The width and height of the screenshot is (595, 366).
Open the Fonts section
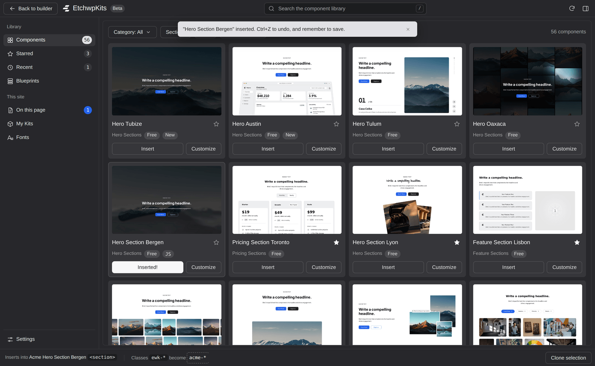(x=49, y=138)
